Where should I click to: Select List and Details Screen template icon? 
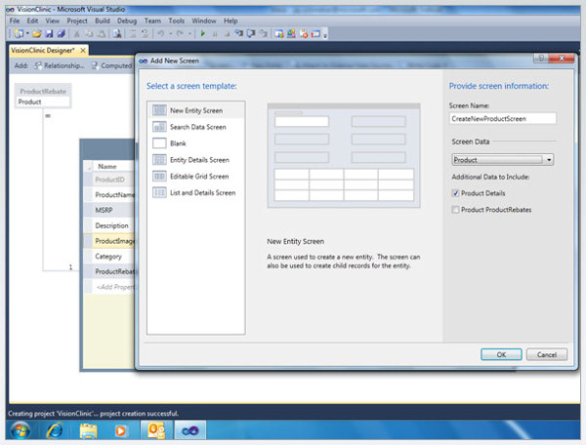tap(158, 193)
